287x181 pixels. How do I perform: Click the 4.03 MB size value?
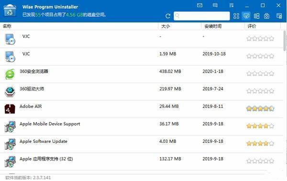(168, 141)
